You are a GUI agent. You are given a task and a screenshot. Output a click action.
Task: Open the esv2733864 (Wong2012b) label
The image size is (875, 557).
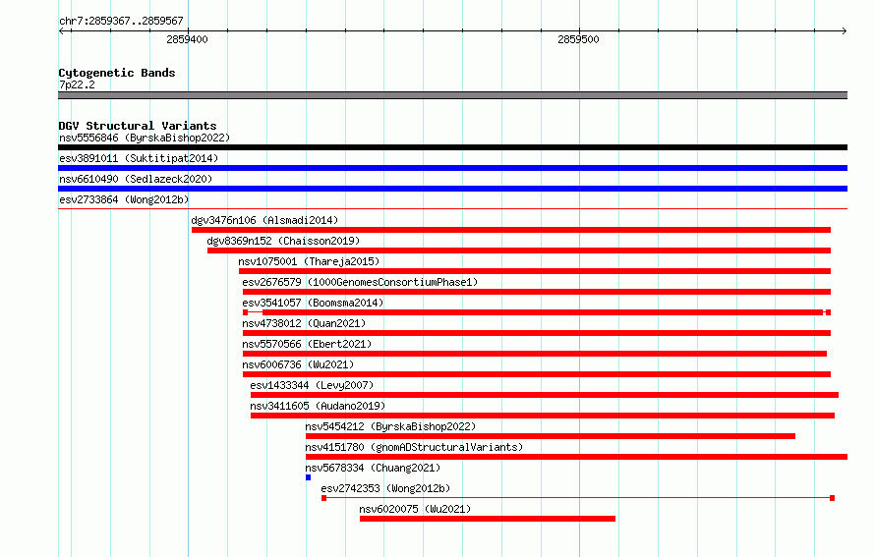[x=124, y=199]
